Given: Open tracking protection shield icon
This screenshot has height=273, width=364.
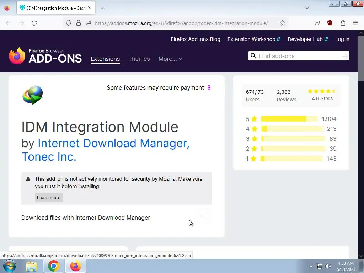Looking at the screenshot, I should (x=69, y=23).
